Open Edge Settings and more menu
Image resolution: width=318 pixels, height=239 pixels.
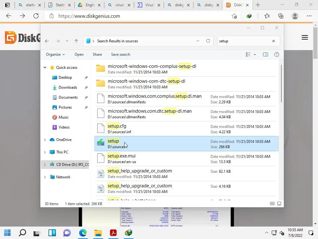tap(309, 16)
